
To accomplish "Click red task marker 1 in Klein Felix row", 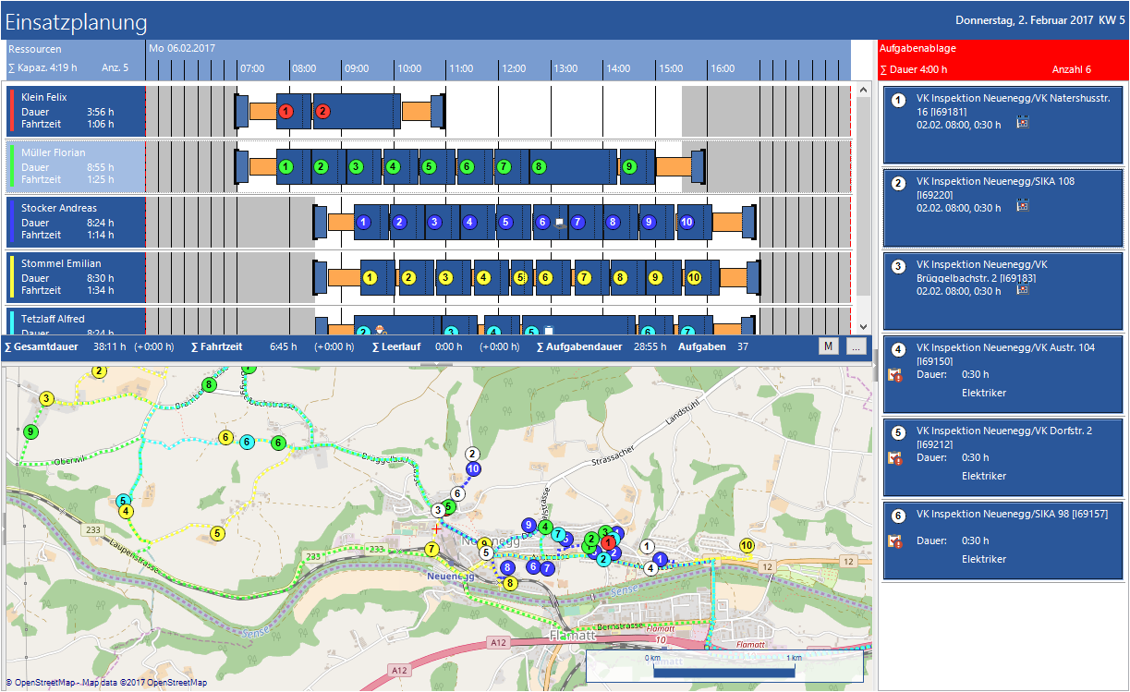I will coord(286,111).
